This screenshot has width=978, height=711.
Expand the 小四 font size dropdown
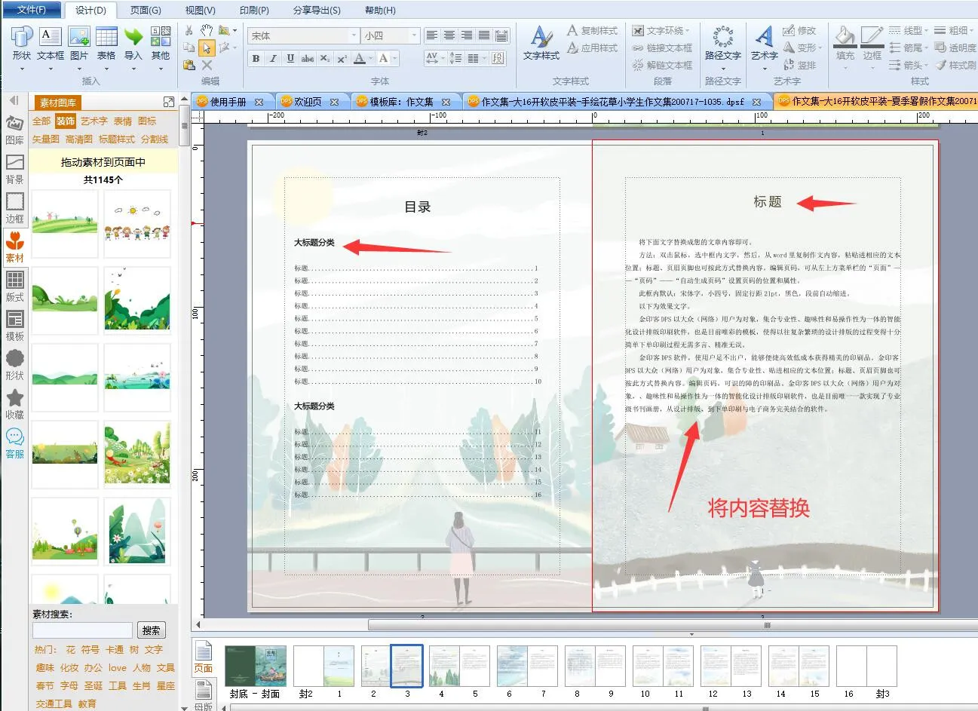coord(414,36)
